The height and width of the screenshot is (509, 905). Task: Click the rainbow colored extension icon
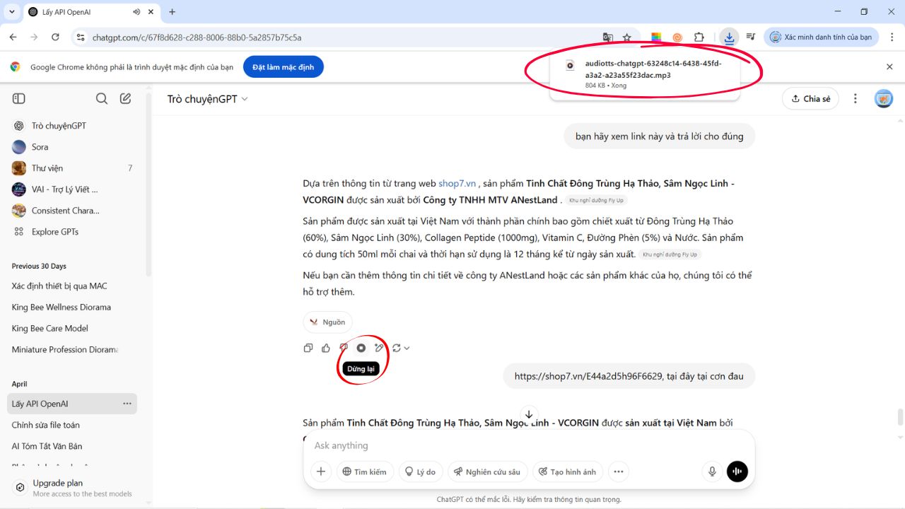pos(656,37)
